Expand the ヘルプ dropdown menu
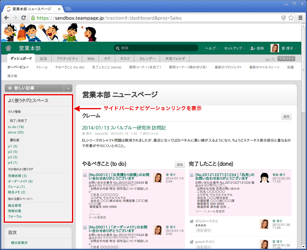Image resolution: width=307 pixels, height=250 pixels. click(x=212, y=48)
